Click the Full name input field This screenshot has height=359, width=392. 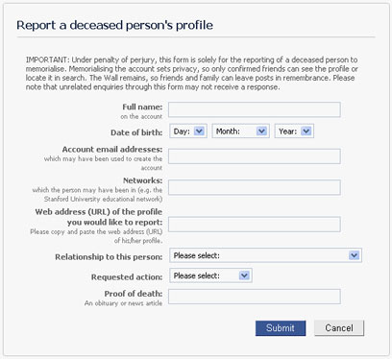(255, 109)
